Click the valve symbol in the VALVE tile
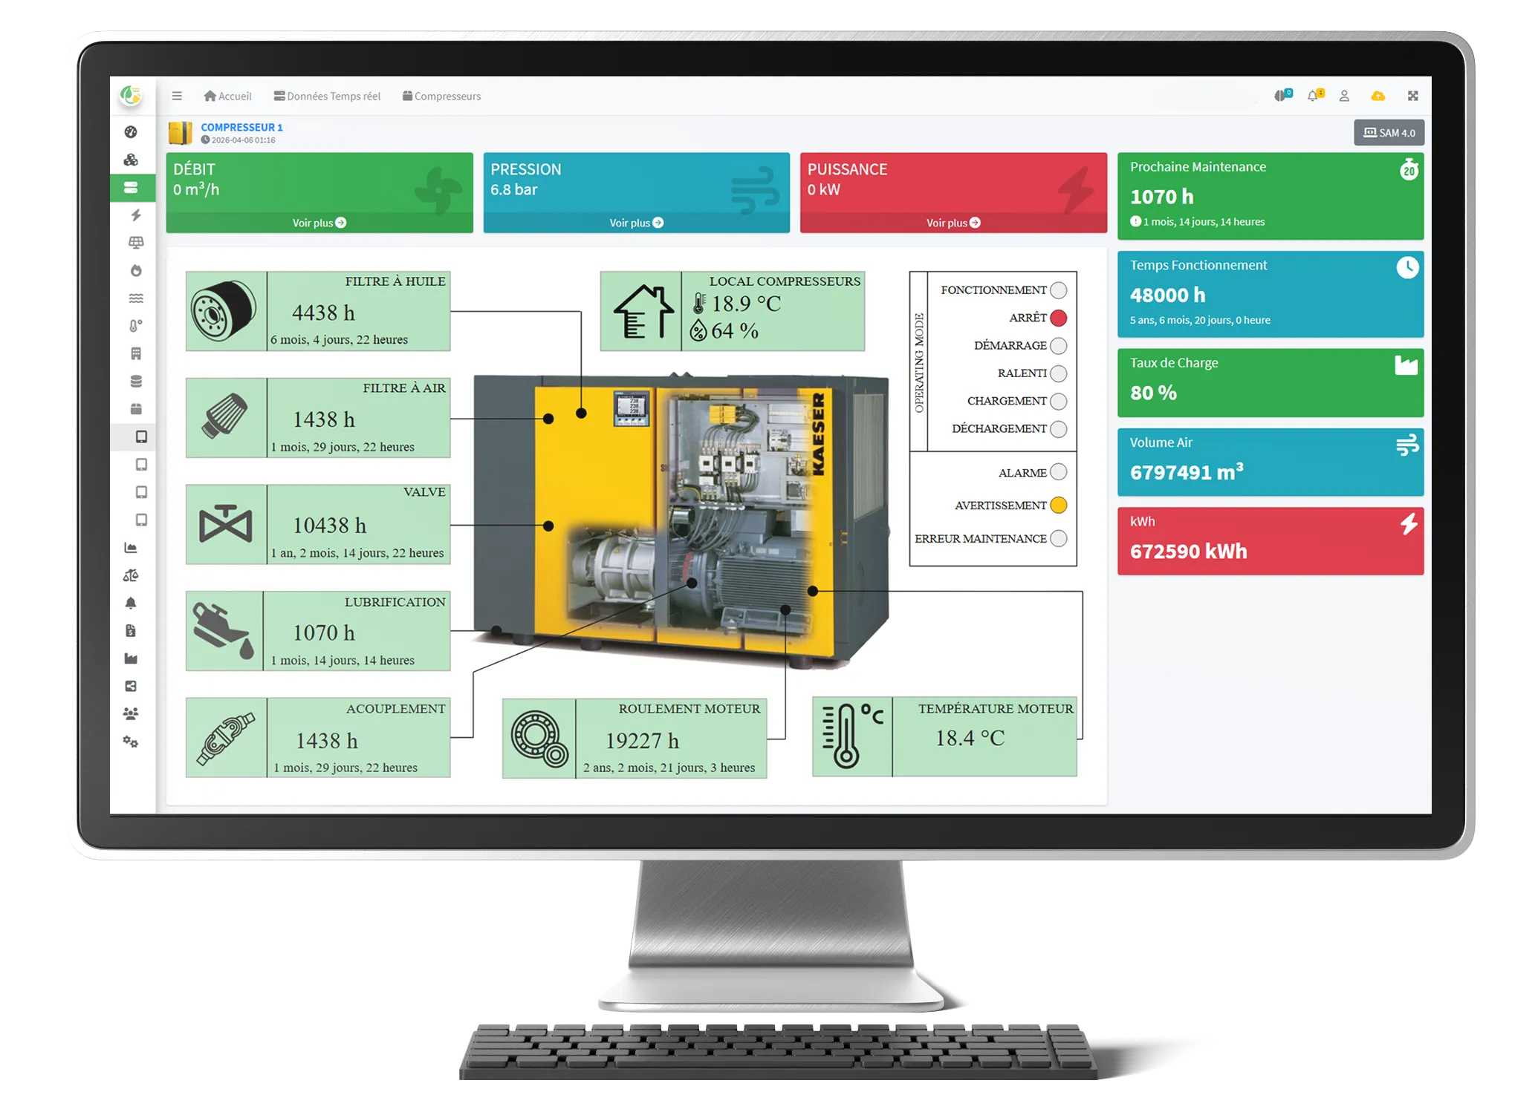This screenshot has width=1538, height=1115. click(x=226, y=524)
